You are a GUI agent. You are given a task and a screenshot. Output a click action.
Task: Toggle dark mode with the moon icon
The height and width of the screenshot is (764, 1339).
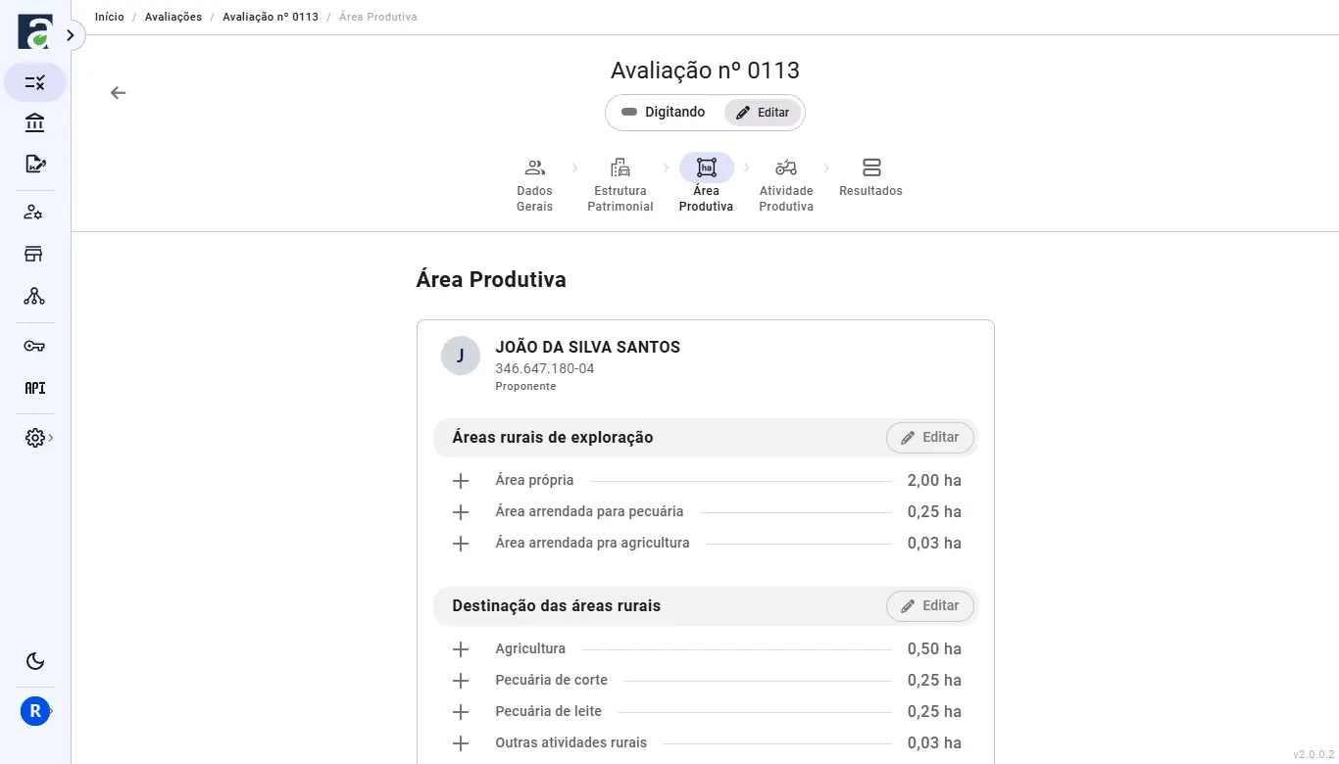click(34, 661)
